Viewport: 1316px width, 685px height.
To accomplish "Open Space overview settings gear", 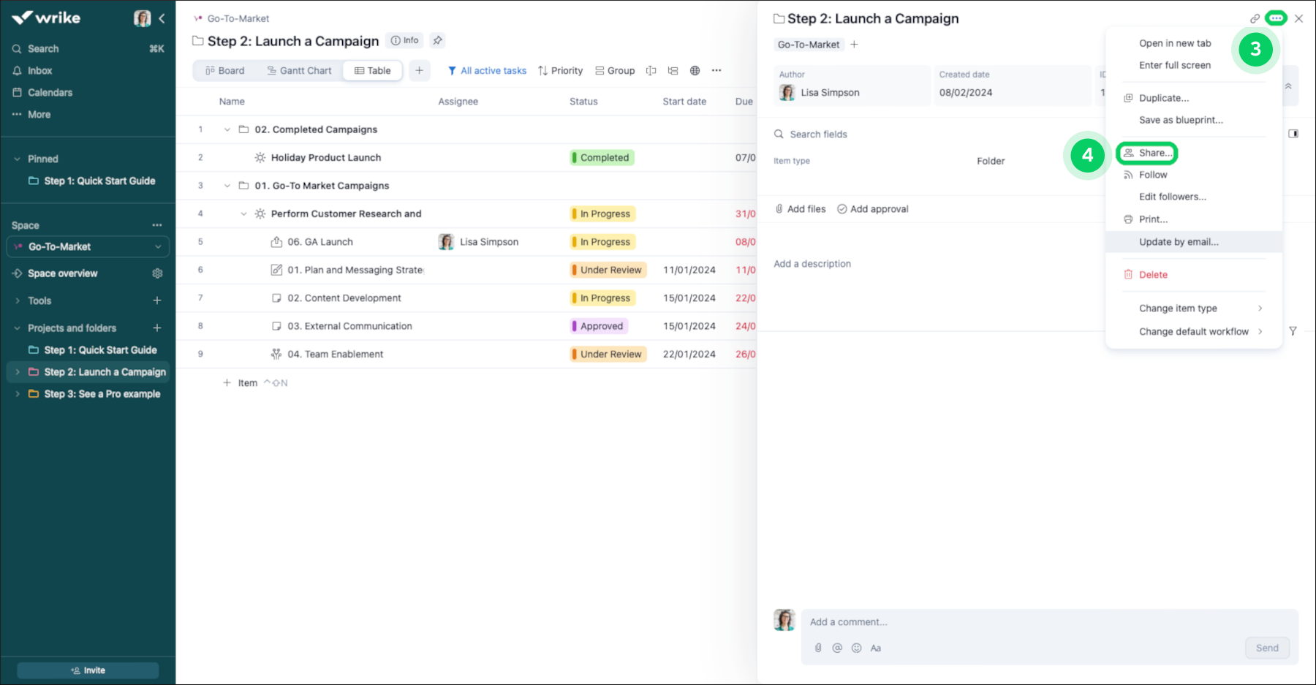I will pos(157,273).
